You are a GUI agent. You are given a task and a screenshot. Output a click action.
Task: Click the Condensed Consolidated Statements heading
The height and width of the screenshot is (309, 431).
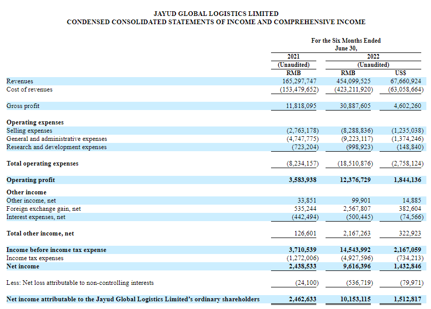pos(216,22)
